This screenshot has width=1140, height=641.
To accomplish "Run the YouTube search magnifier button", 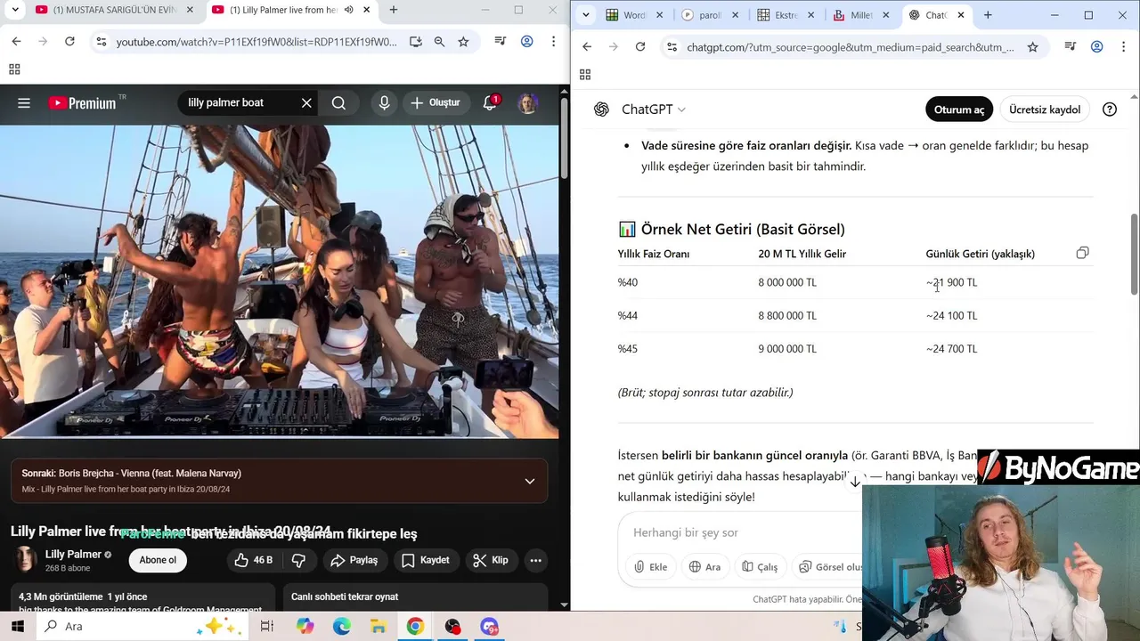I will [x=338, y=103].
